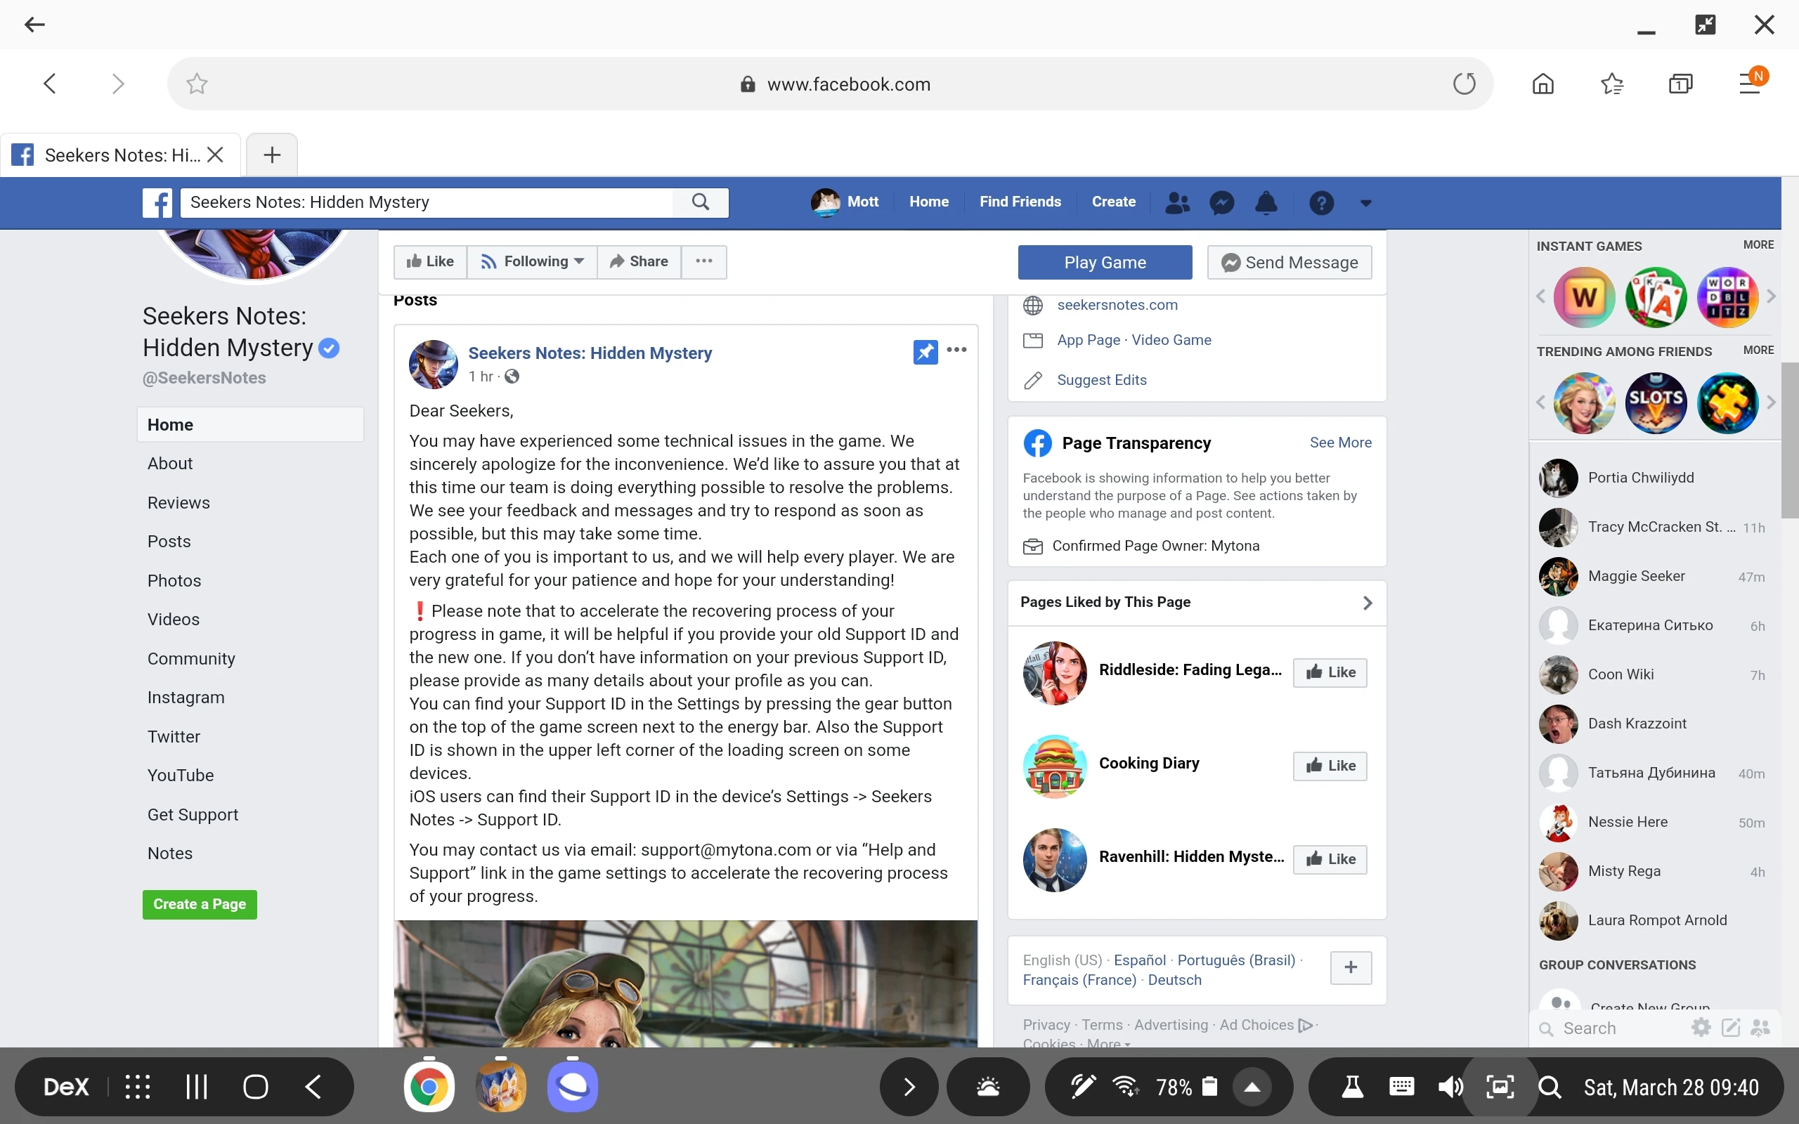Open the Reviews section in sidebar
Viewport: 1799px width, 1124px height.
pos(178,502)
